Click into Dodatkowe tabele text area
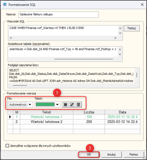Image resolution: width=147 pixels, height=160 pixels. click(63, 52)
